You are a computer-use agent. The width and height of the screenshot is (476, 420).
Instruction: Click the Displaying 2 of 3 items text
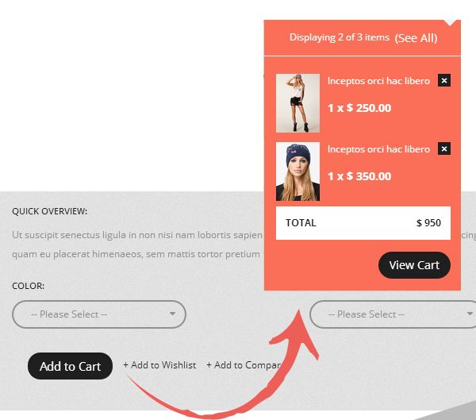tap(340, 37)
